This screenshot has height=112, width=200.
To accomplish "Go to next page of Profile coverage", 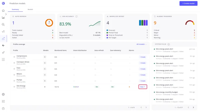I will 146,108.
